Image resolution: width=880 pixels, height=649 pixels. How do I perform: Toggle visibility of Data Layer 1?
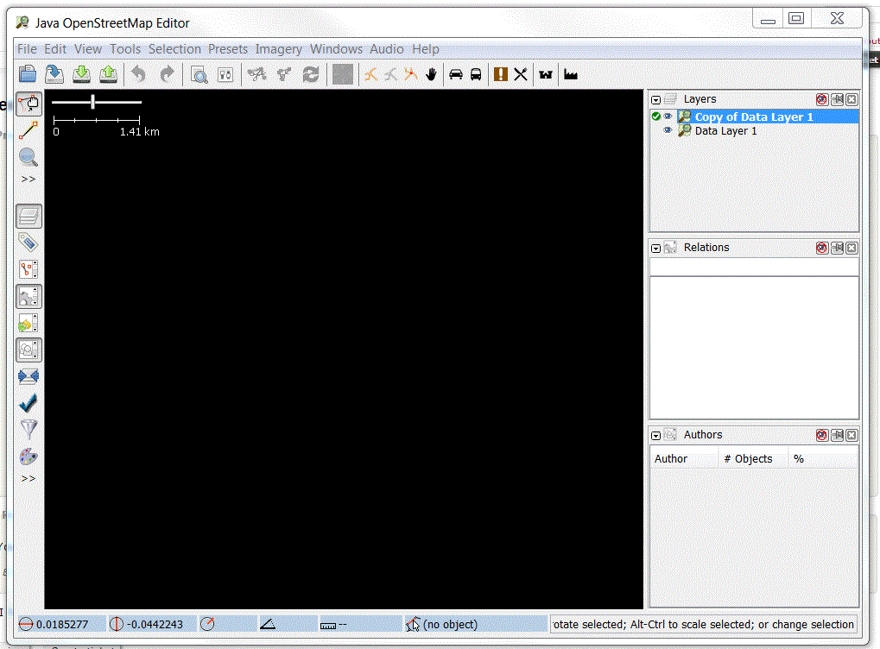coord(668,131)
